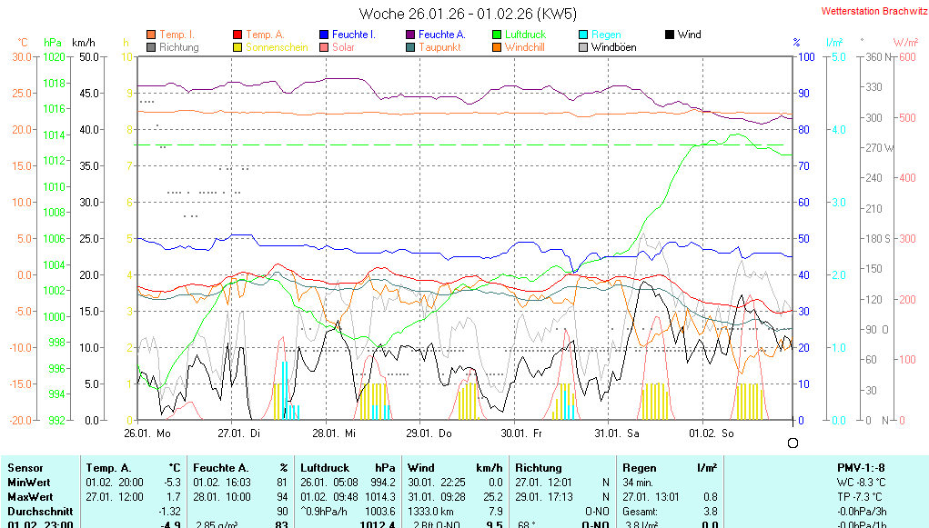Click the Regen column header in the table
Image resolution: width=929 pixels, height=528 pixels.
(640, 467)
